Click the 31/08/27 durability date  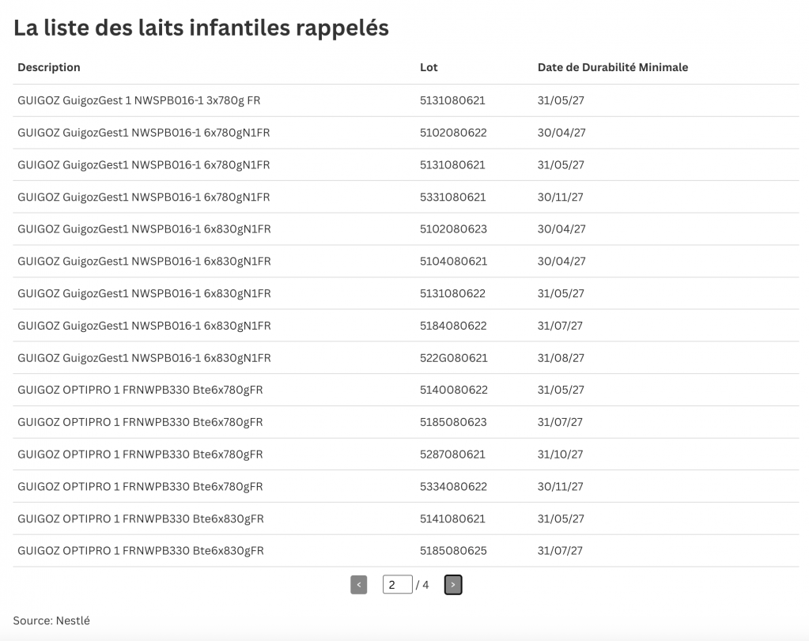click(561, 358)
